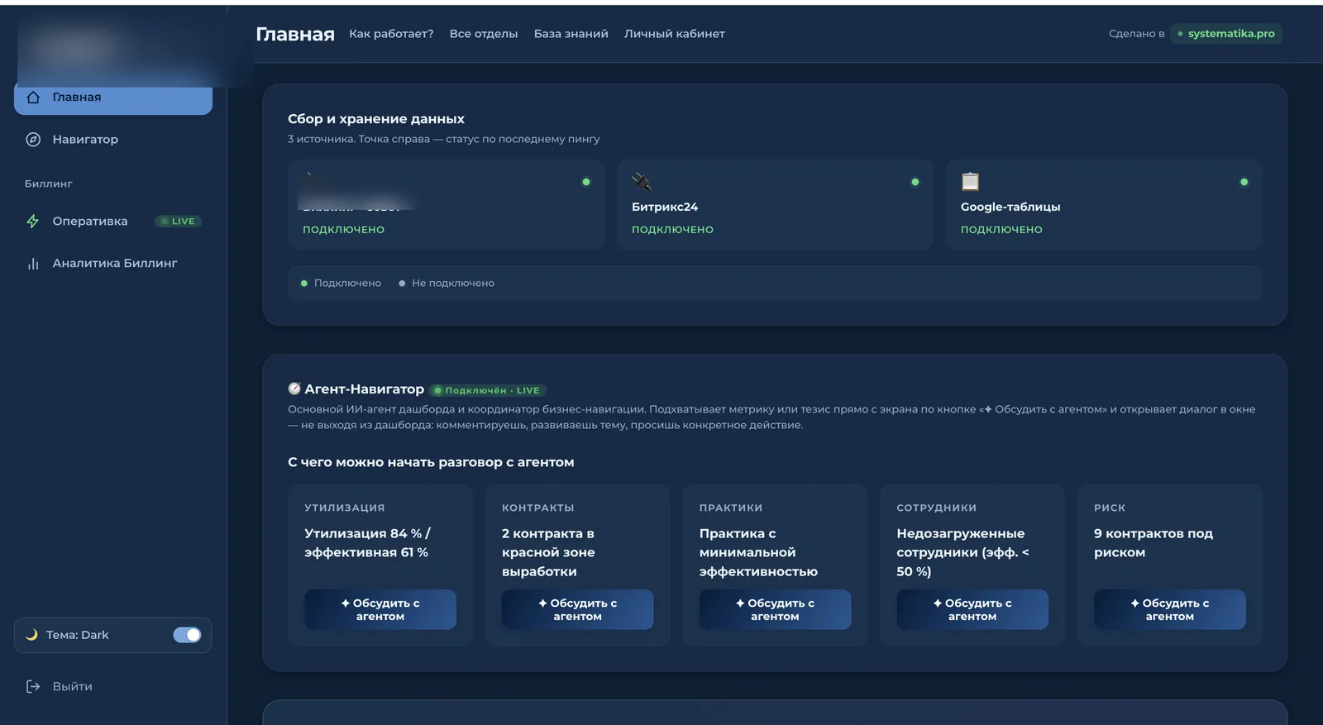The image size is (1323, 725).
Task: Open Оперативка in the sidebar
Action: tap(113, 222)
